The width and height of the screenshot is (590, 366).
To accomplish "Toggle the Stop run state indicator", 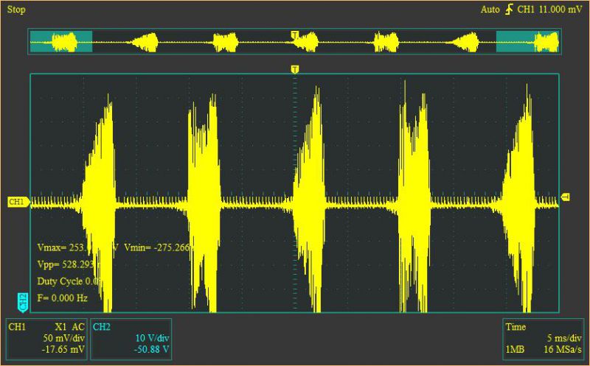I will [x=15, y=9].
